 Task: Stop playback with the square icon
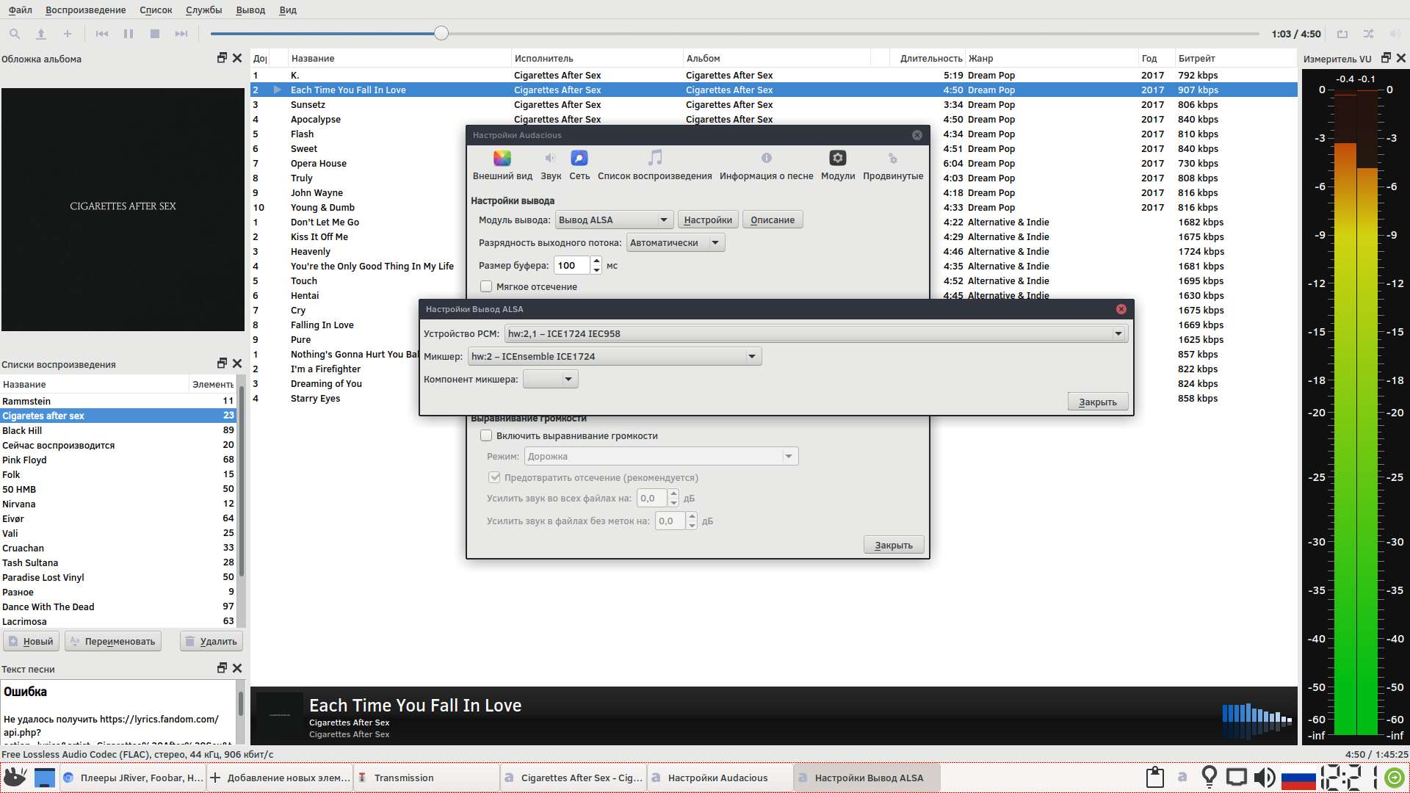coord(155,34)
